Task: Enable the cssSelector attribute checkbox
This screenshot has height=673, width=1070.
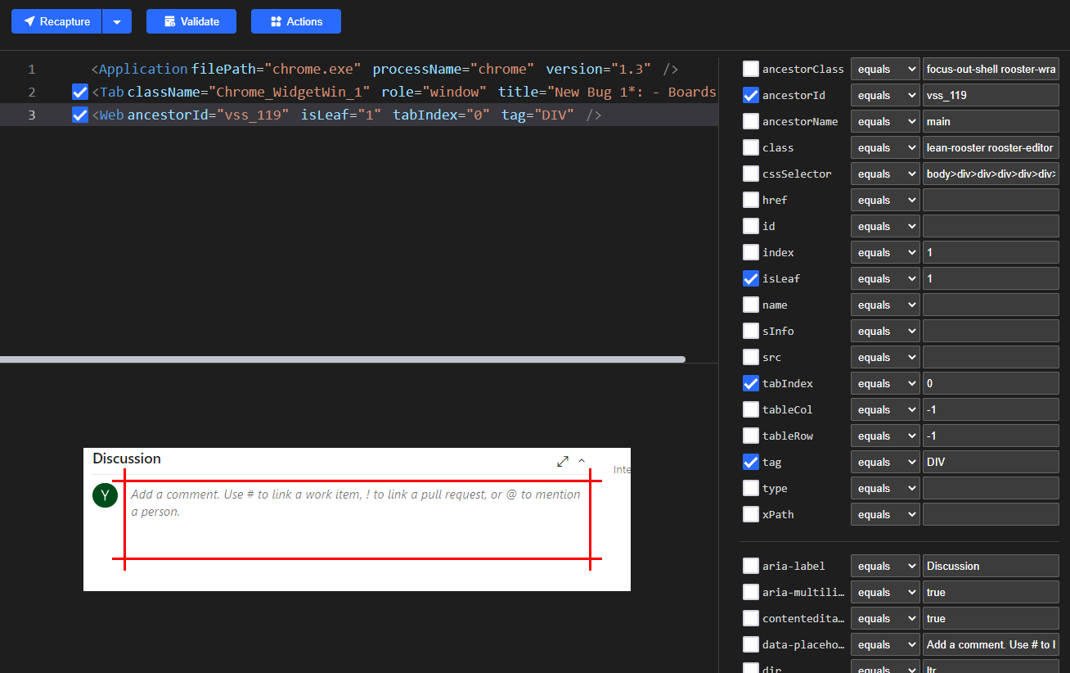Action: (x=750, y=174)
